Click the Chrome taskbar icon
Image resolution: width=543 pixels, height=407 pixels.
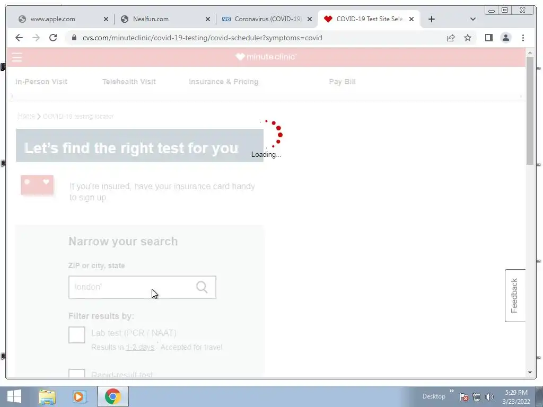pyautogui.click(x=113, y=396)
